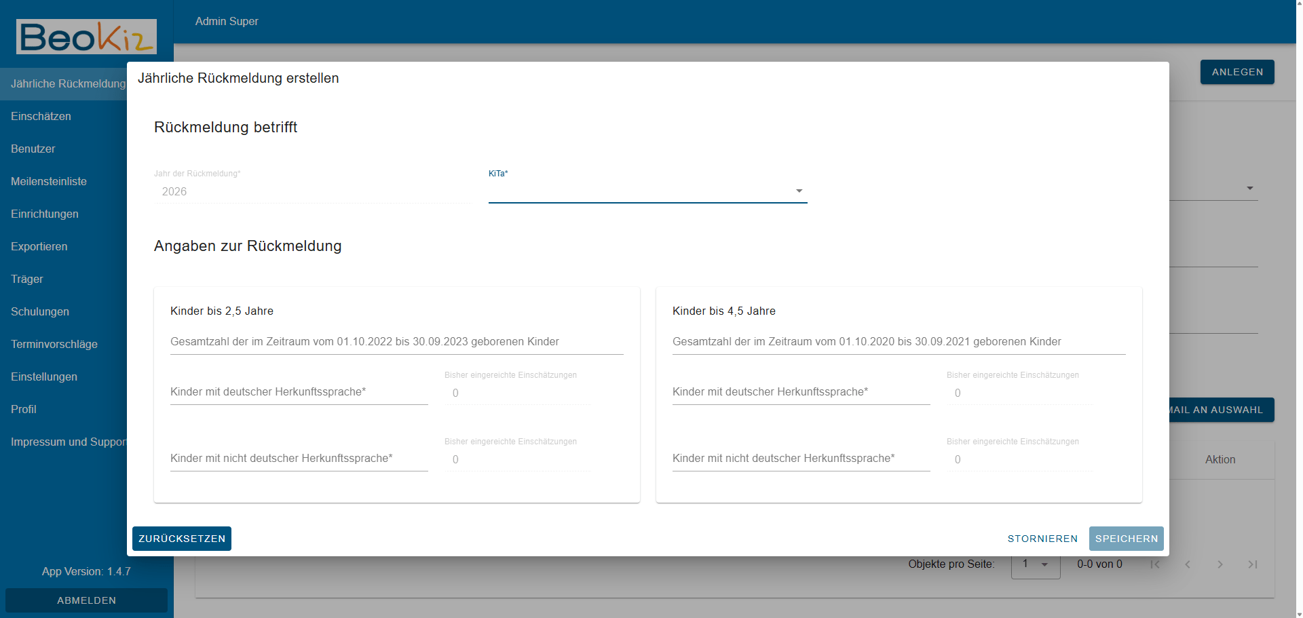
Task: Cancel with the Stornieren button
Action: pos(1042,539)
